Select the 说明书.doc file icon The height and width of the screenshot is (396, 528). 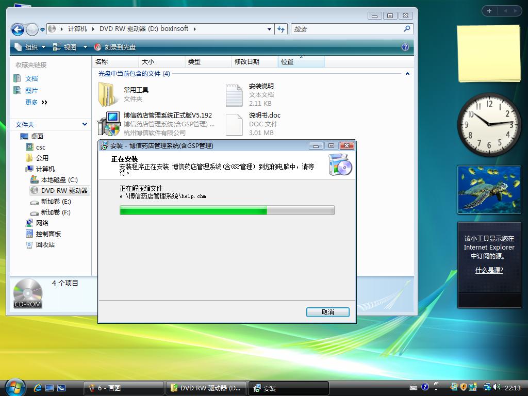[234, 124]
